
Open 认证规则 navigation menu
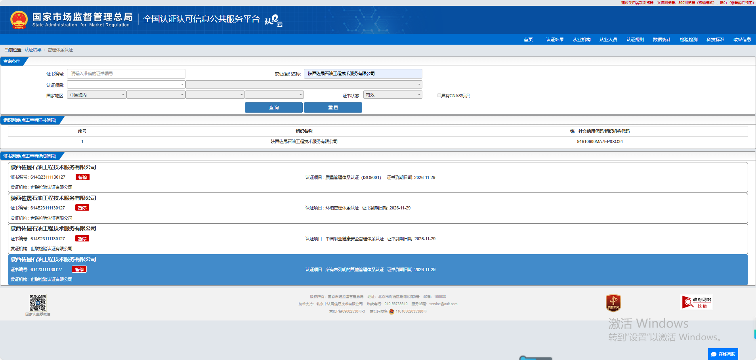pyautogui.click(x=635, y=40)
